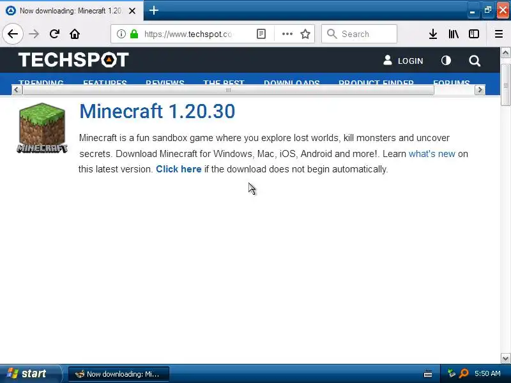Open the page actions three-dot menu
Viewport: 511px width, 383px height.
coord(287,34)
